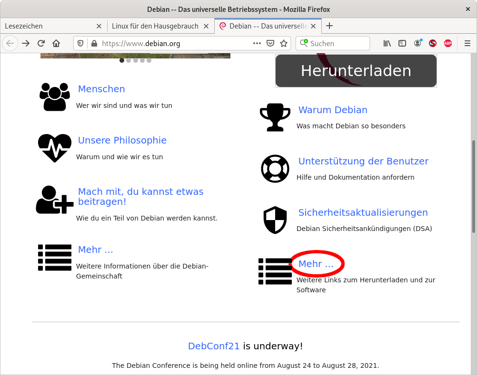Screen dimensions: 477x375
Task: Click the shield icon for Sicherheitsaktualisierungen
Action: point(275,220)
